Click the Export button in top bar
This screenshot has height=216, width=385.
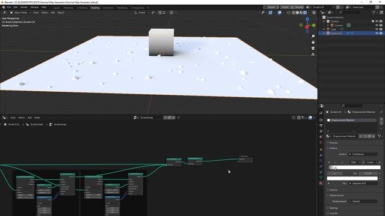271,7
